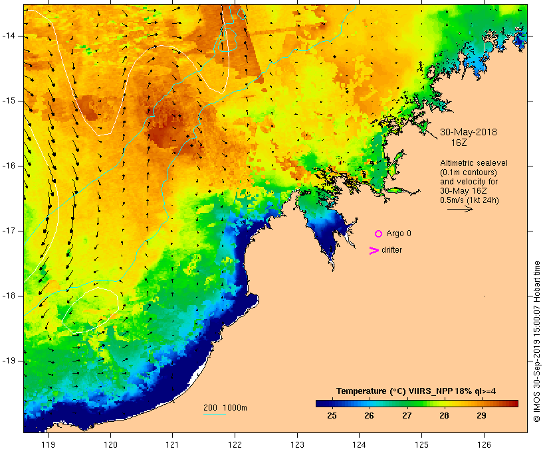This screenshot has width=545, height=451.
Task: Click the 'Temperature (°C) VIIRS_NPP 18% ql>=4' title
Action: [x=416, y=391]
